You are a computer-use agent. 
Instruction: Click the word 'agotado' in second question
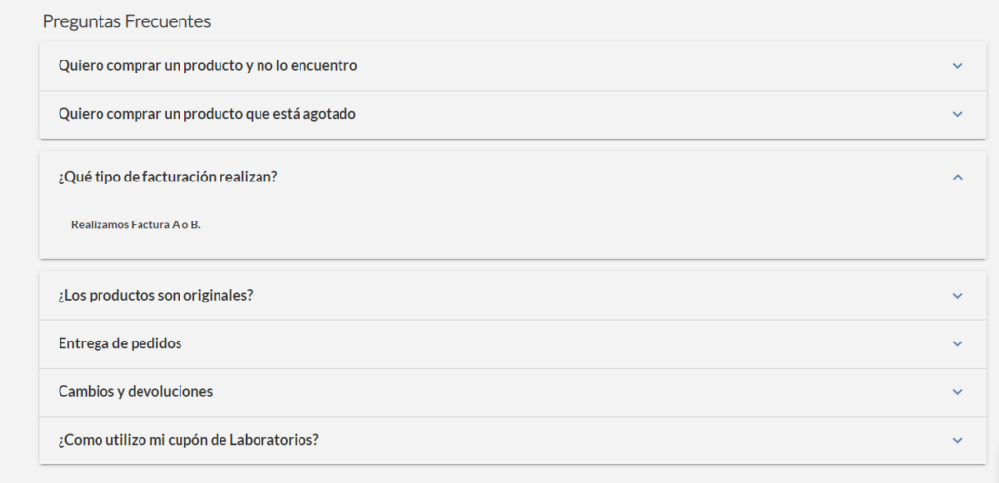[x=328, y=114]
